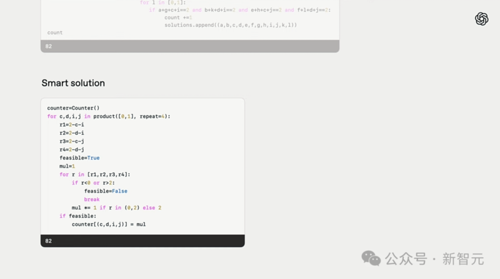The width and height of the screenshot is (500, 279).
Task: Click the "Smart solution" heading
Action: [73, 83]
